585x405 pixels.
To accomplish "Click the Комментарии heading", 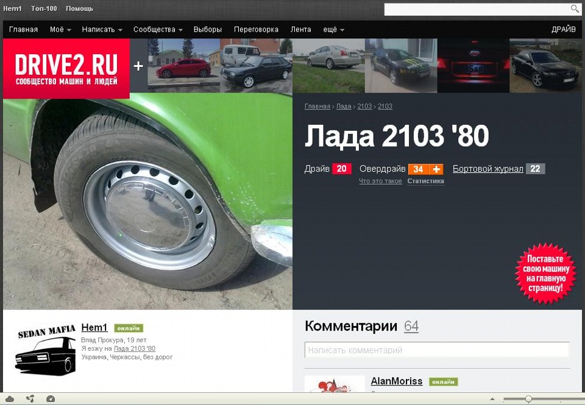I will click(x=351, y=326).
